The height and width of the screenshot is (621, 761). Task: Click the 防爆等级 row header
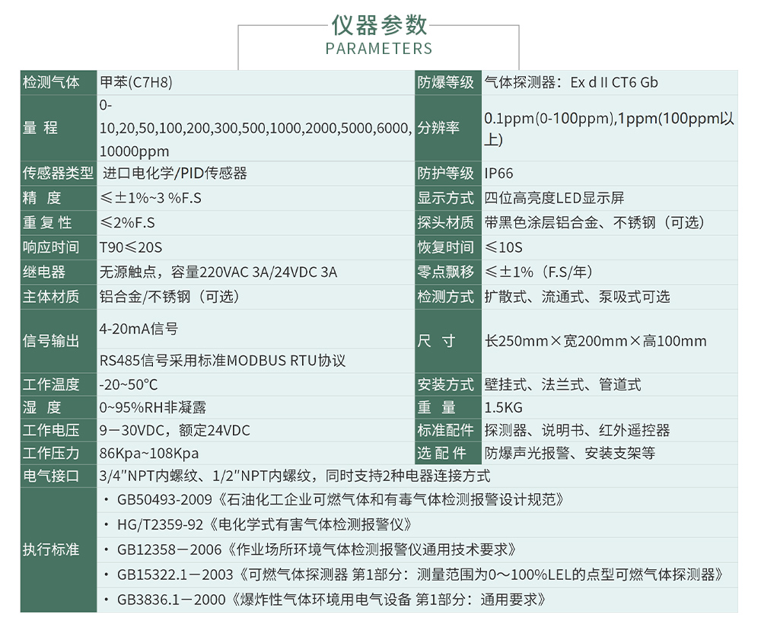point(447,82)
